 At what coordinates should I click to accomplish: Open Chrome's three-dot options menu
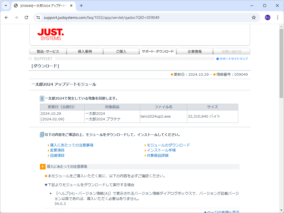[277, 17]
